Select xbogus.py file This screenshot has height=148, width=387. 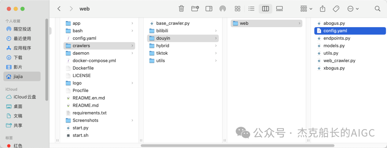[x=350, y=68]
